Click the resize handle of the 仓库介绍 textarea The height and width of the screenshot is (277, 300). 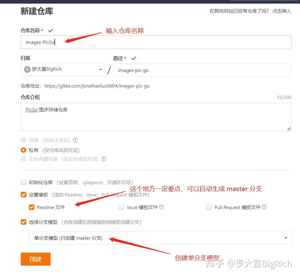289,129
